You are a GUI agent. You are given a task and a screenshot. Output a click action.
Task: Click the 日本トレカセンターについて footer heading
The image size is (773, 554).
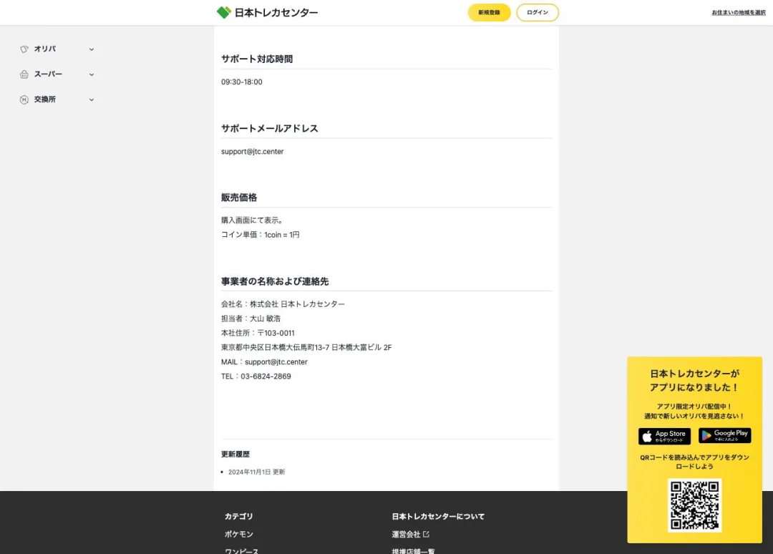(438, 517)
